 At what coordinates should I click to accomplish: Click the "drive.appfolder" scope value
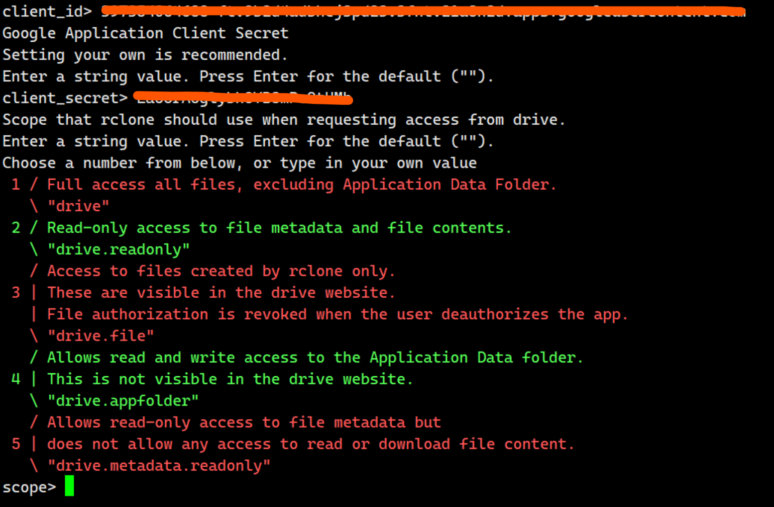123,401
